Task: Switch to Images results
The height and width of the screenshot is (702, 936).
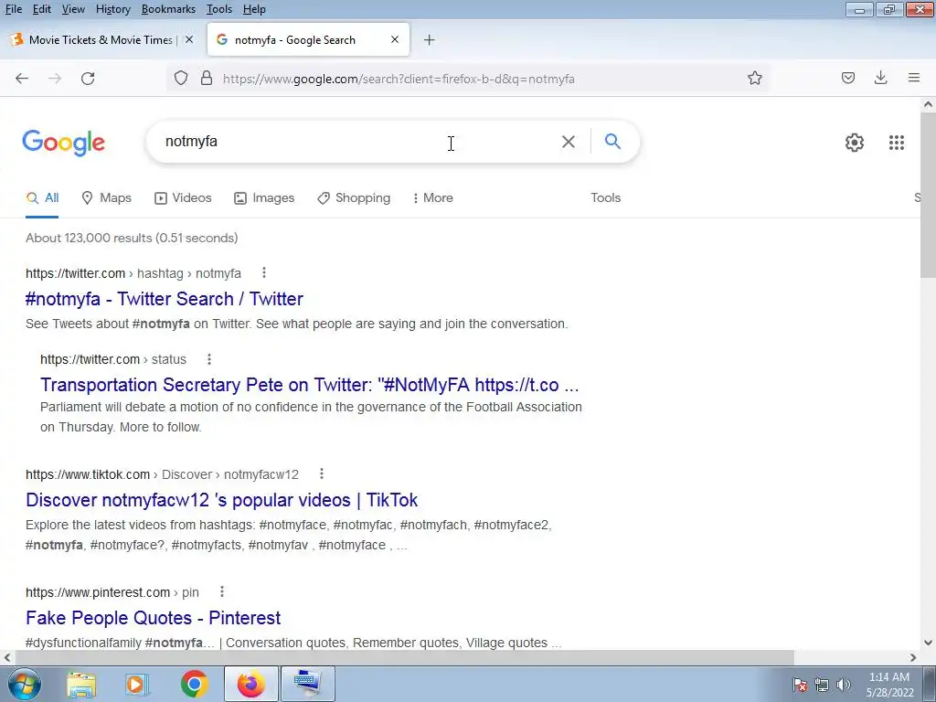Action: [x=264, y=197]
